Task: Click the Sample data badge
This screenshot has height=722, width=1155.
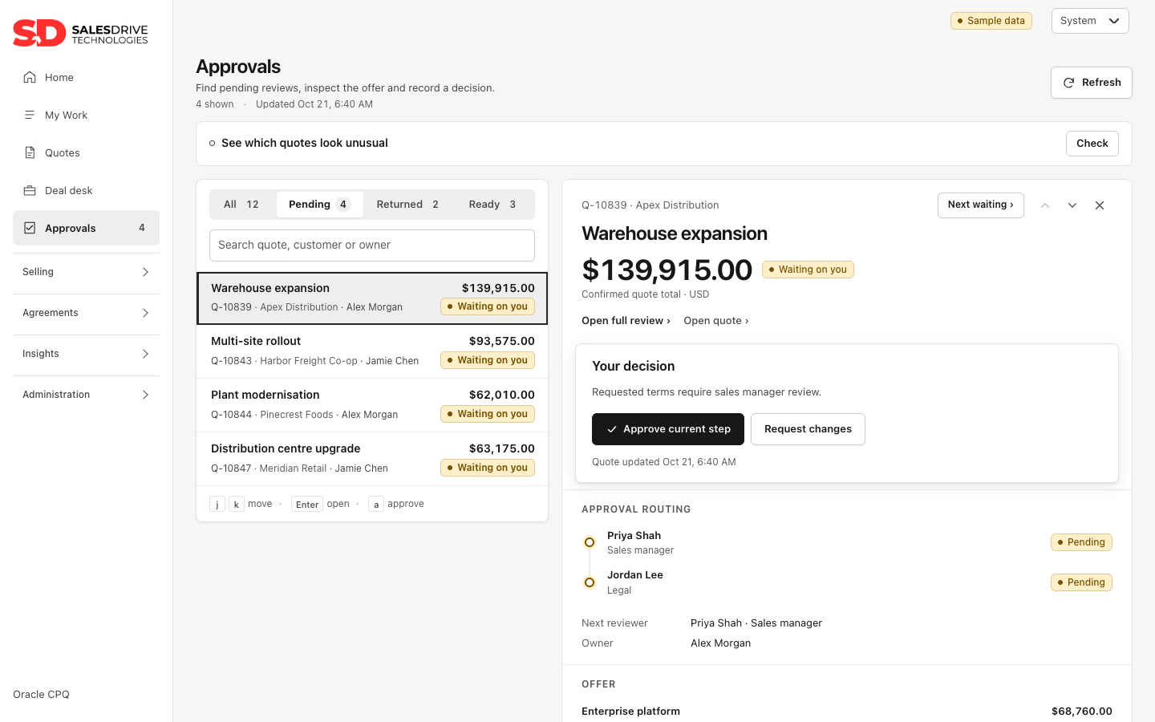Action: point(991,21)
